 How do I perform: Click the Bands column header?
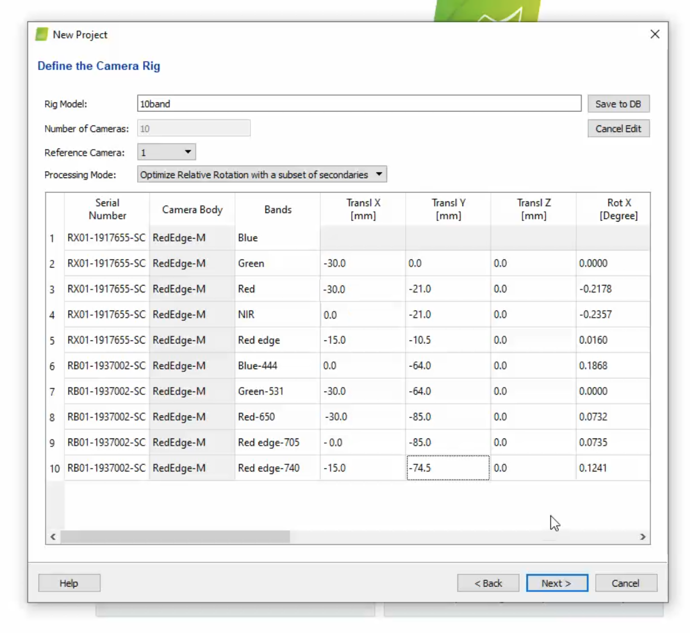pyautogui.click(x=277, y=209)
